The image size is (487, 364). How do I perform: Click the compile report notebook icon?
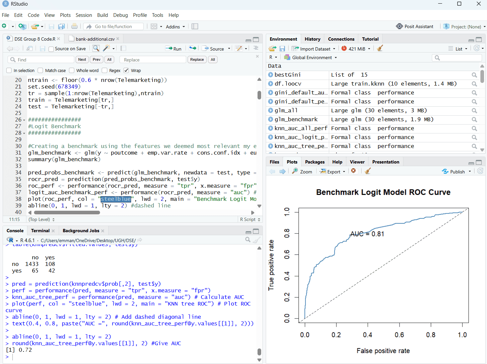123,49
